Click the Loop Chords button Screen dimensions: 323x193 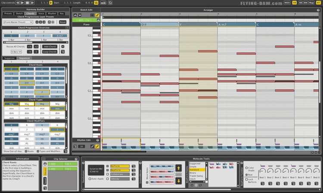click(50, 52)
